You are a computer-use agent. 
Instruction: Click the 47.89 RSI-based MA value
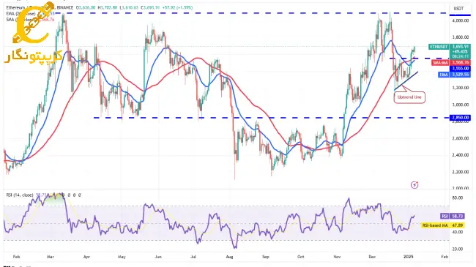click(x=457, y=225)
